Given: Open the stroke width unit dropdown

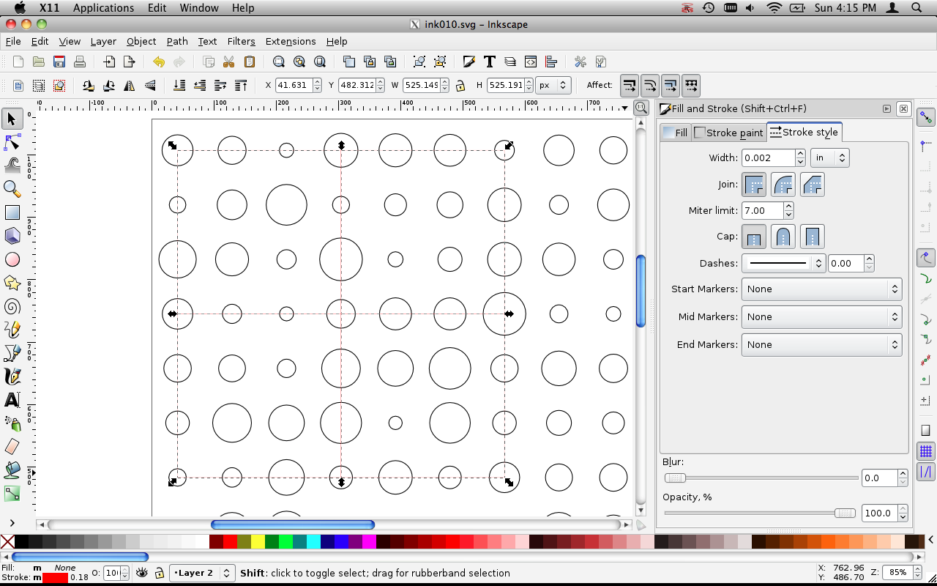Looking at the screenshot, I should [x=829, y=157].
